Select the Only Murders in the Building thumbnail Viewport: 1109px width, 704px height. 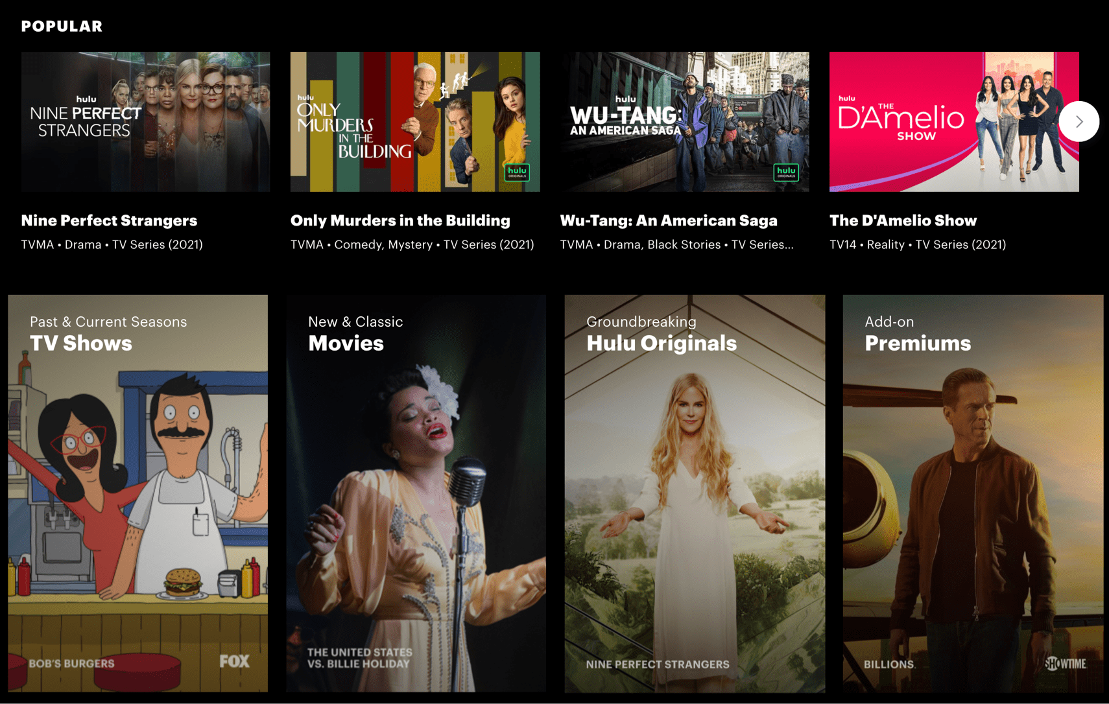click(415, 121)
